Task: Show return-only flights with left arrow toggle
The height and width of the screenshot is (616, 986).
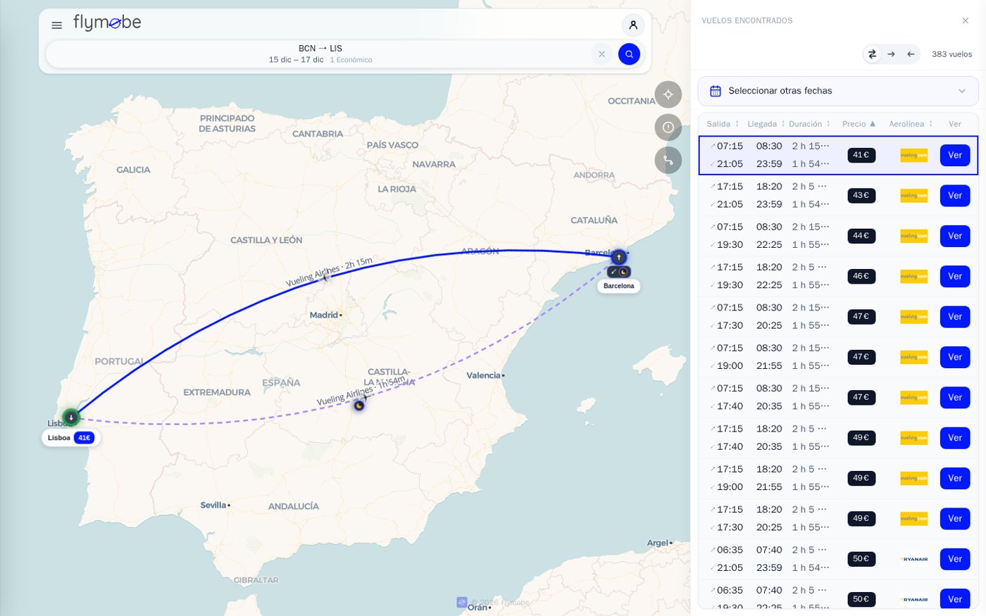Action: (911, 54)
